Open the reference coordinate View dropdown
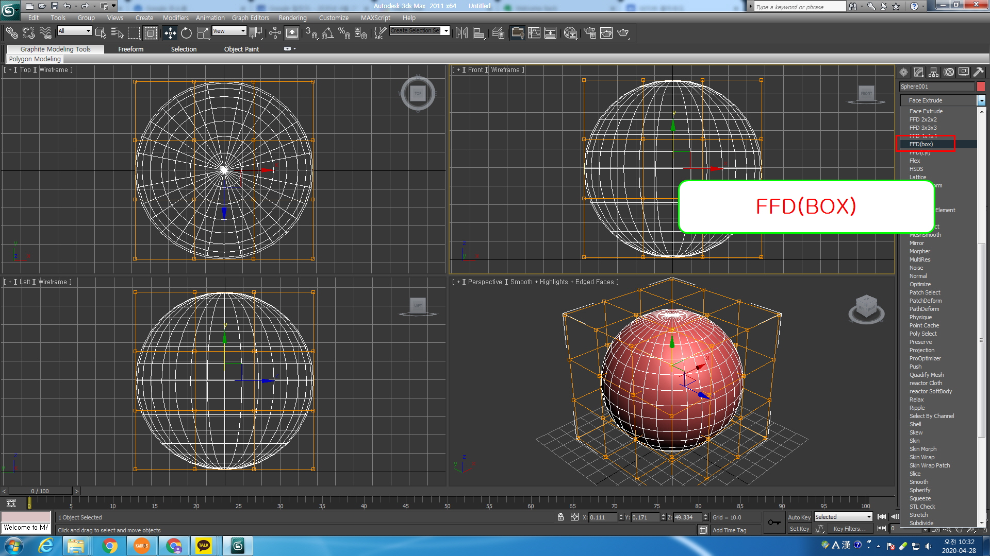Viewport: 990px width, 556px height. (x=229, y=31)
